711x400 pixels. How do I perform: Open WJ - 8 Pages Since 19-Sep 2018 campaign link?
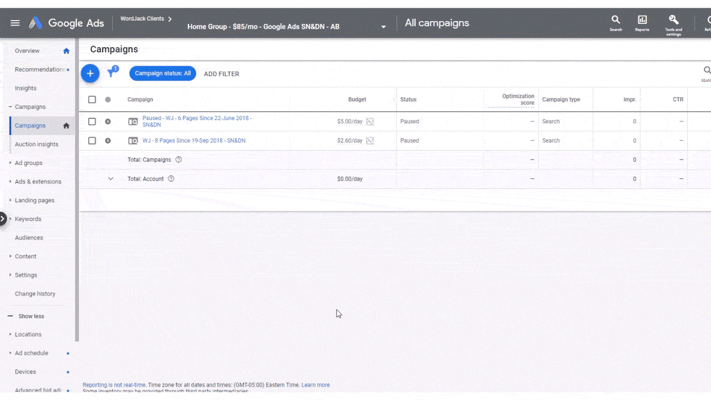194,141
